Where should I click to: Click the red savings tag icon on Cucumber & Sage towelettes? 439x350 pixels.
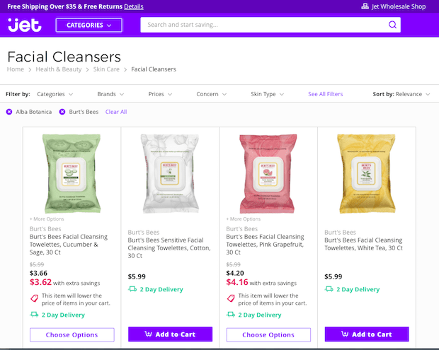click(x=34, y=299)
